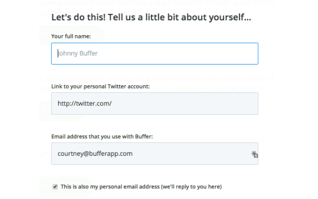Click the "Link to your personal Twitter account" label

100,86
